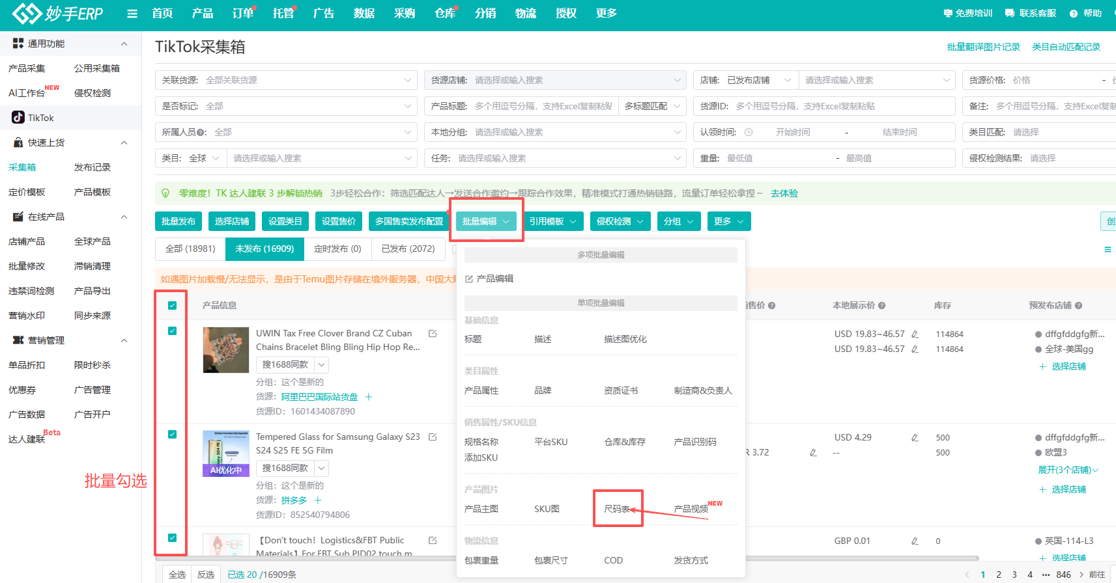Click the 批量发布 button

click(179, 221)
